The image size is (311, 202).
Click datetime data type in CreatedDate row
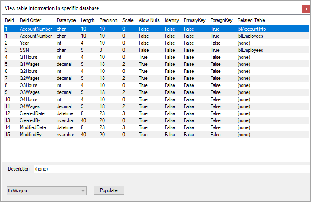(65, 113)
